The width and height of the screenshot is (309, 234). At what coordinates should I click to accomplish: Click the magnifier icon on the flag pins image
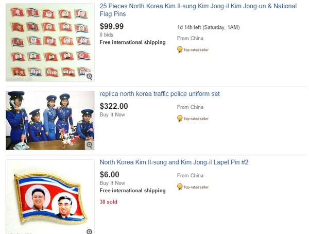click(x=90, y=77)
